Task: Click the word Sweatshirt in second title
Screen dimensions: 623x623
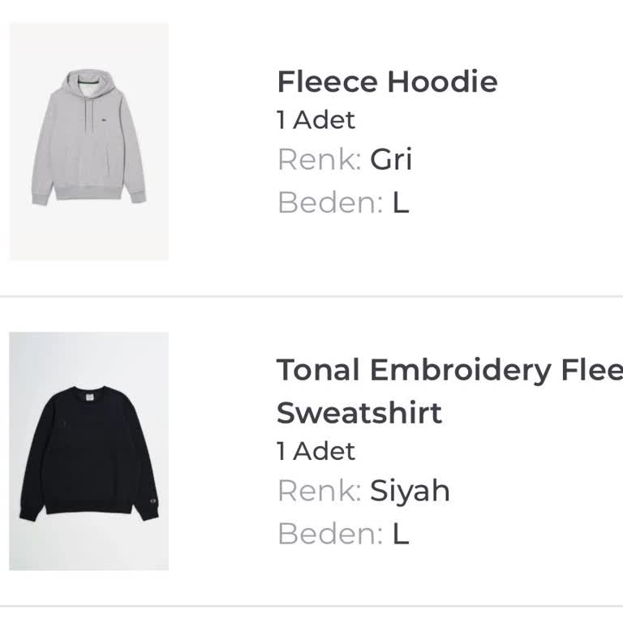Action: tap(359, 413)
